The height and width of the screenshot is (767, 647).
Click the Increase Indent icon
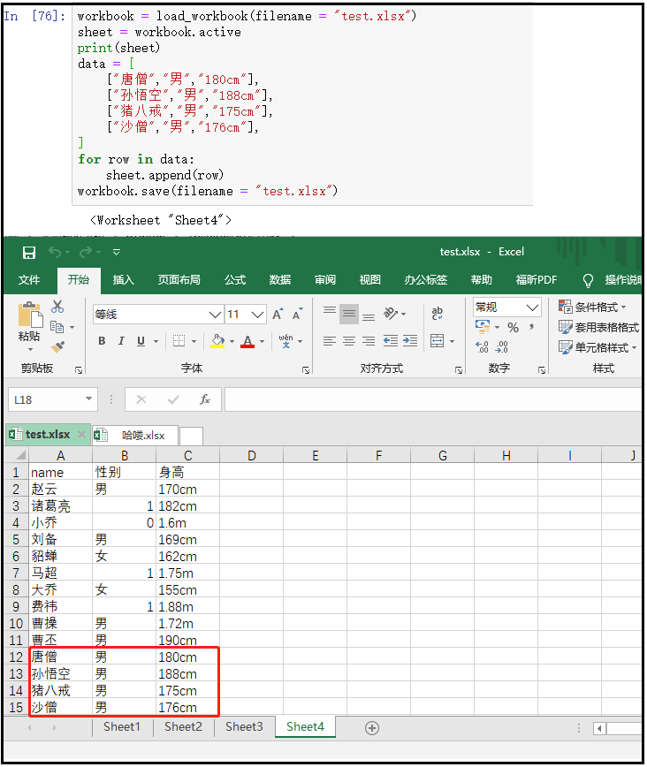[410, 341]
